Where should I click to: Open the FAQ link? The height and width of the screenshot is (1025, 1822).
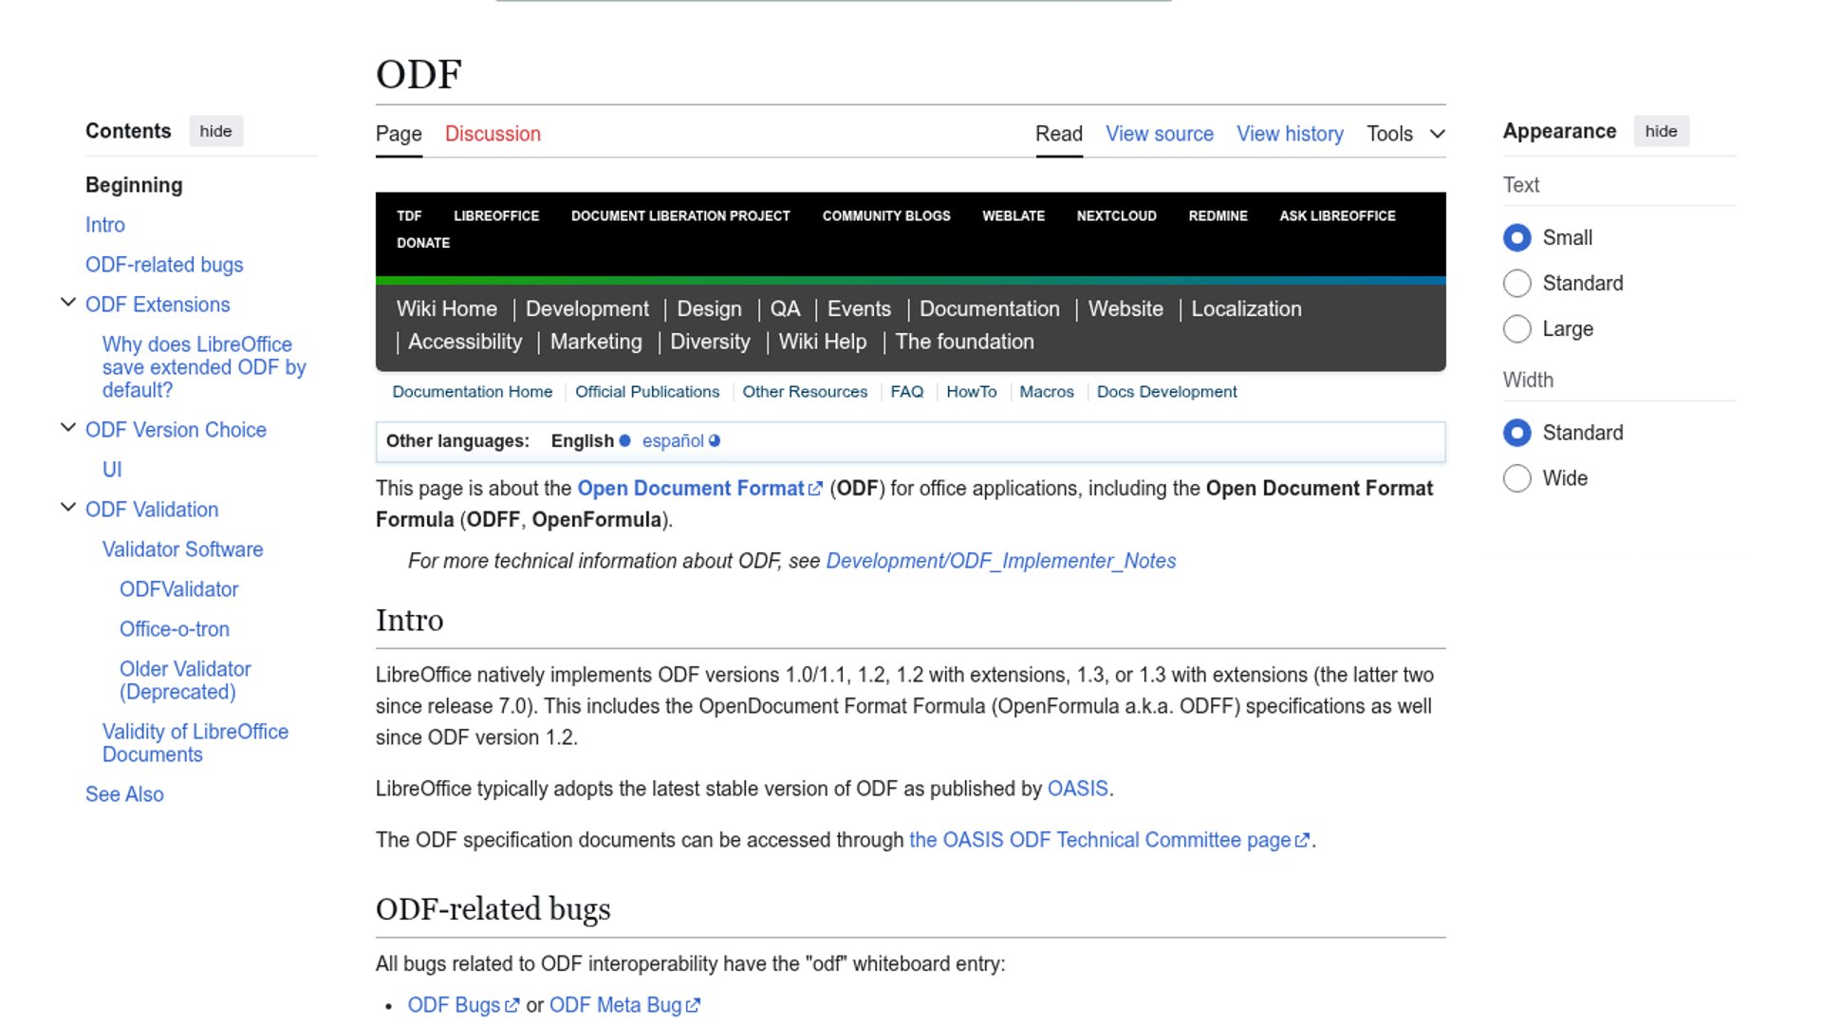906,392
